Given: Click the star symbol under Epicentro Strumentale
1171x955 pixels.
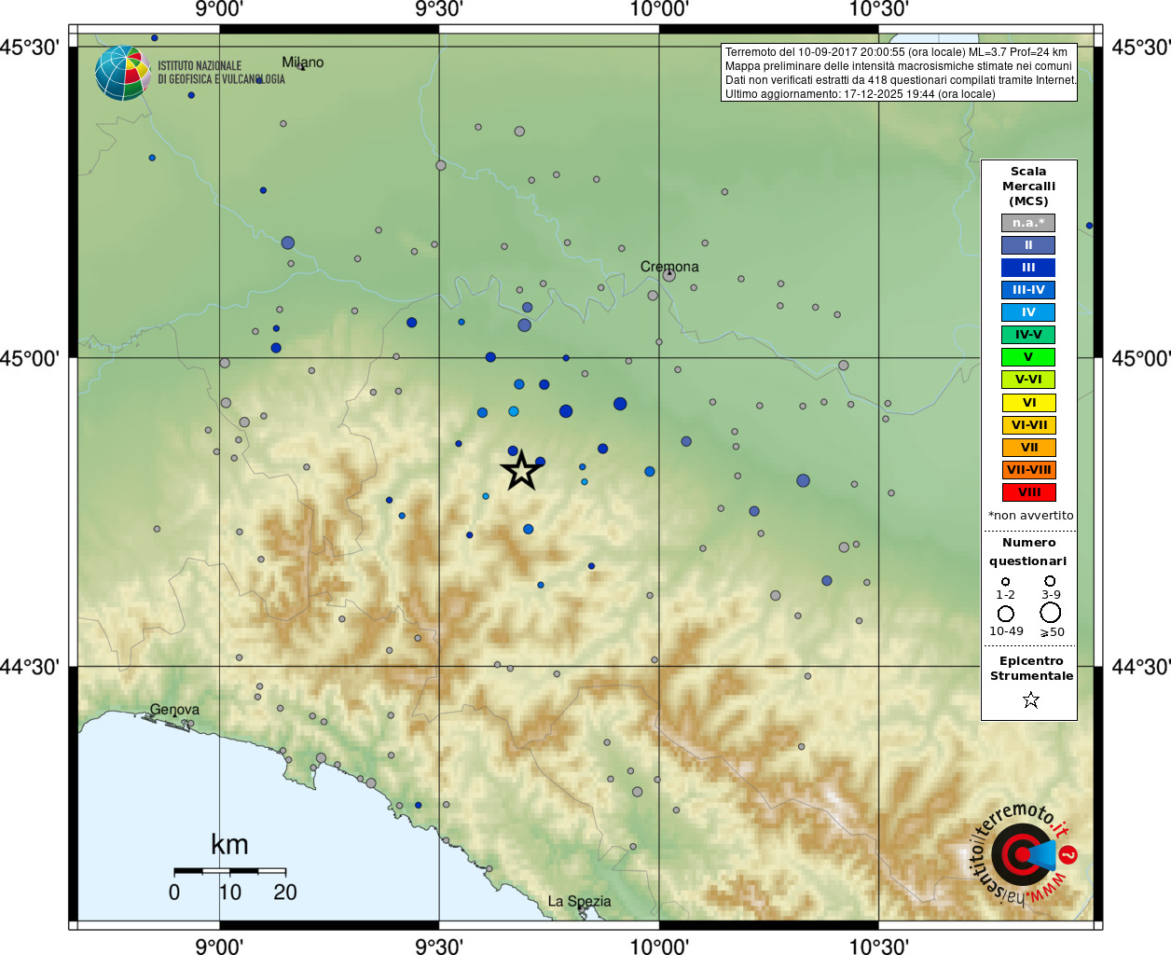Looking at the screenshot, I should point(1030,699).
